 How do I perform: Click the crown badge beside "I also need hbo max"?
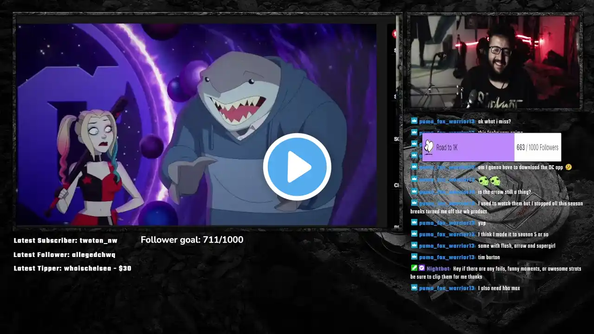point(414,288)
